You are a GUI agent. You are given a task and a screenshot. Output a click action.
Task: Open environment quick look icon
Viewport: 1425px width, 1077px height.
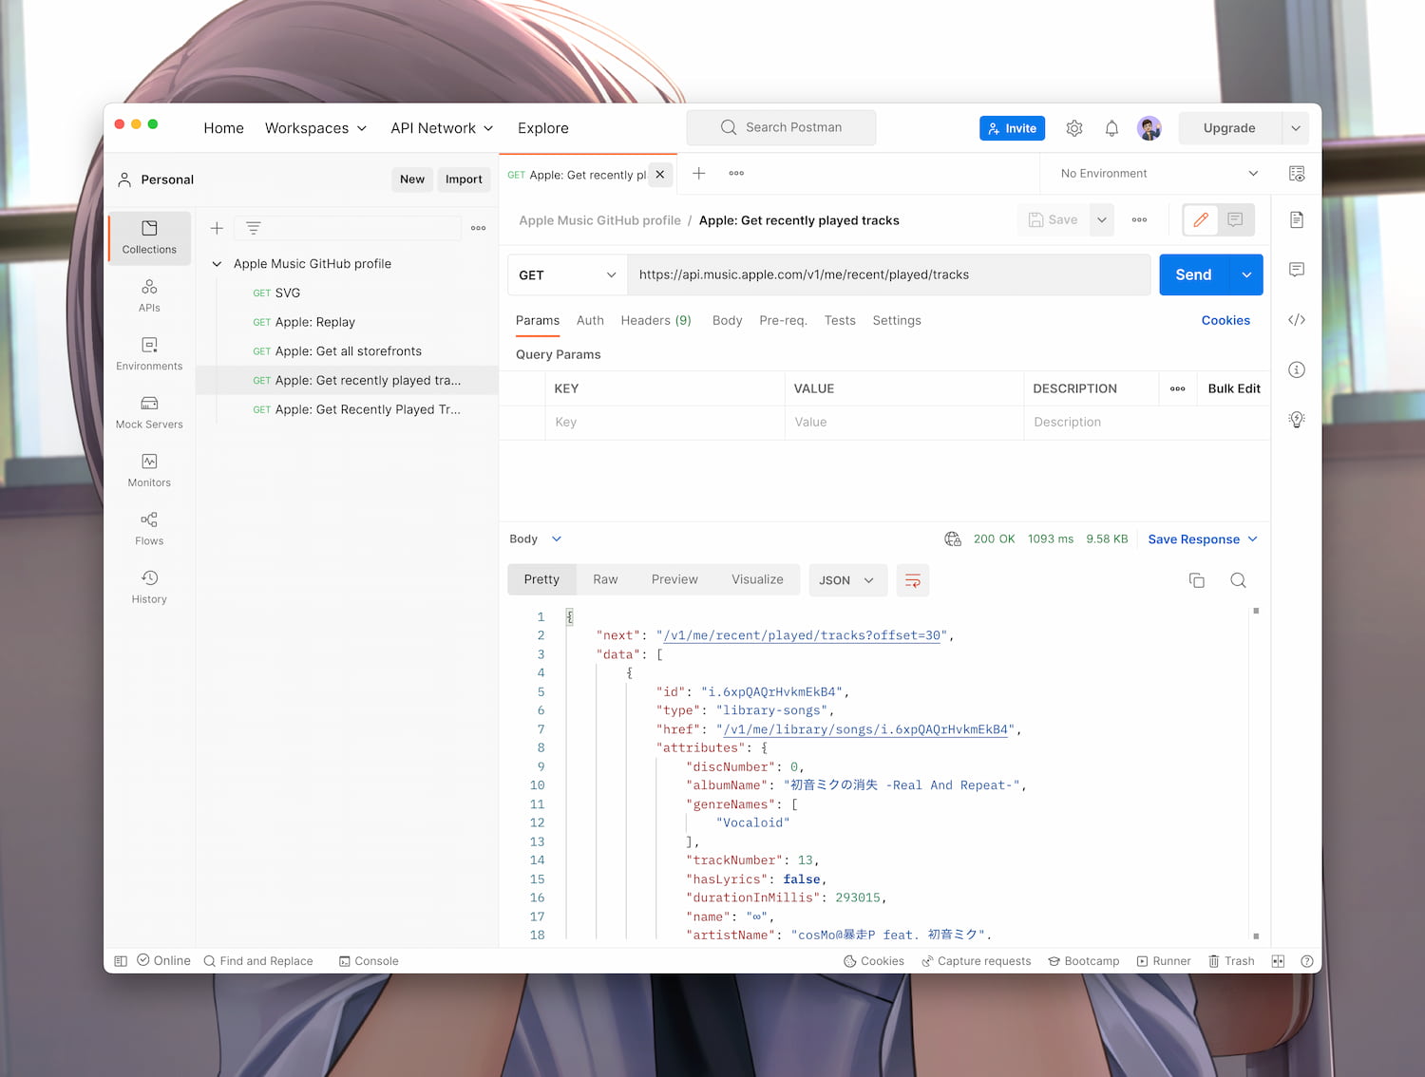(1297, 174)
